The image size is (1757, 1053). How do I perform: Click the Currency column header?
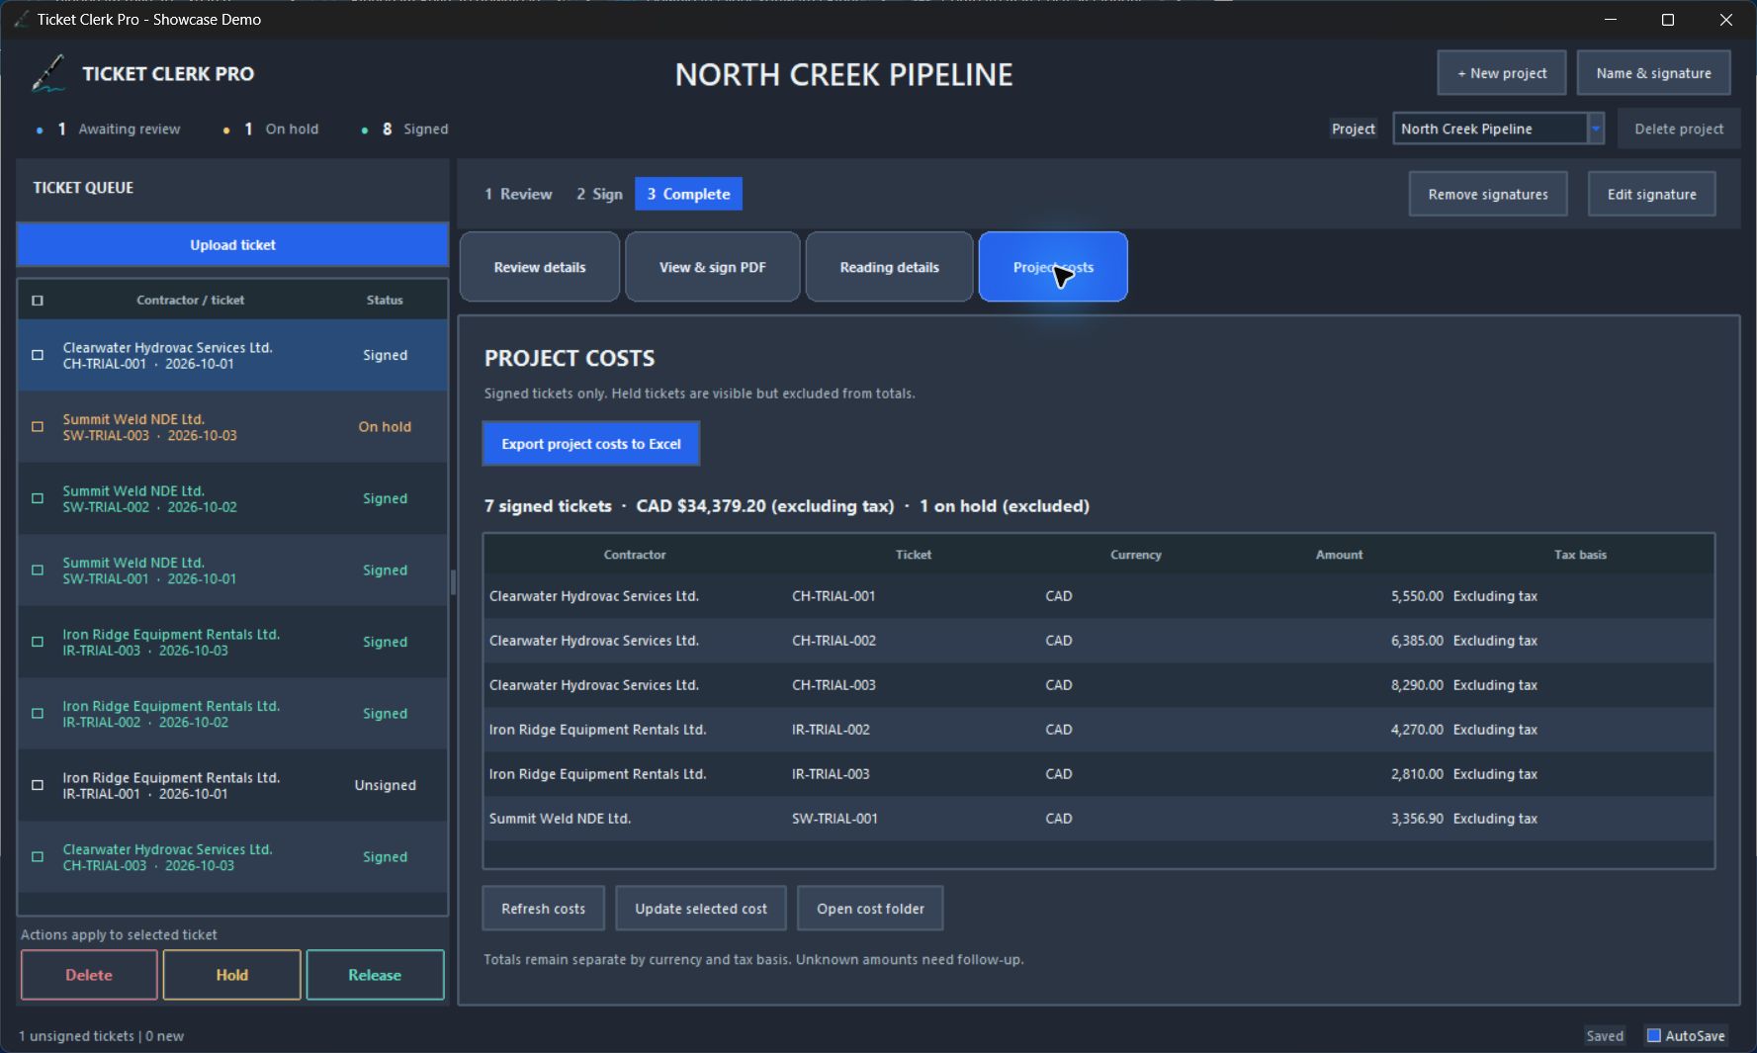point(1135,555)
